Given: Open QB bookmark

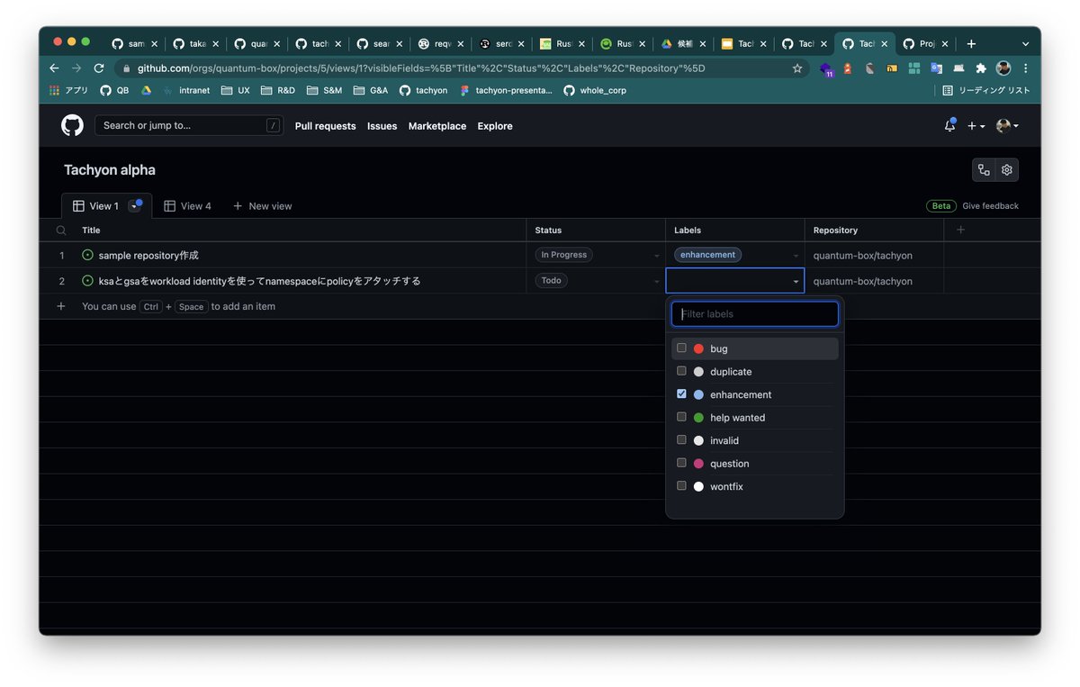Looking at the screenshot, I should 114,90.
